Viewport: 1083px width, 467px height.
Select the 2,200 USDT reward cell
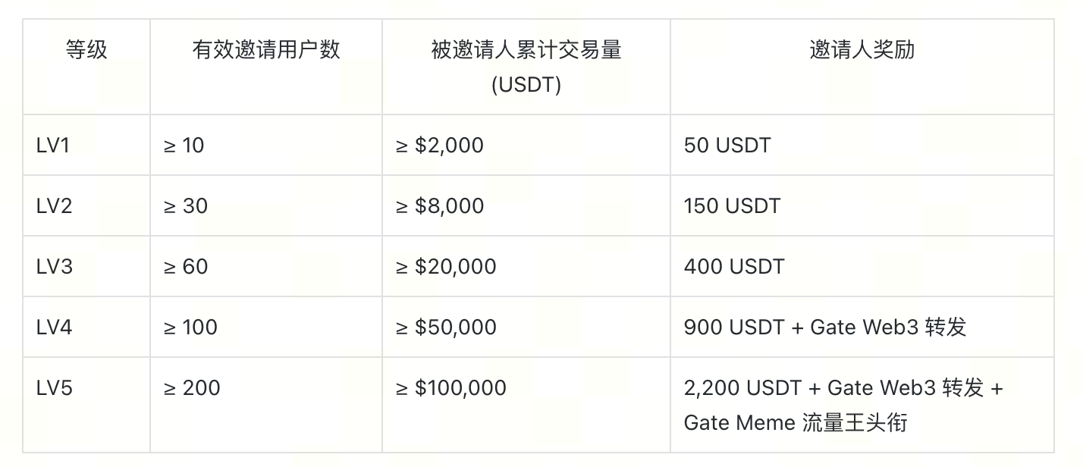[843, 405]
